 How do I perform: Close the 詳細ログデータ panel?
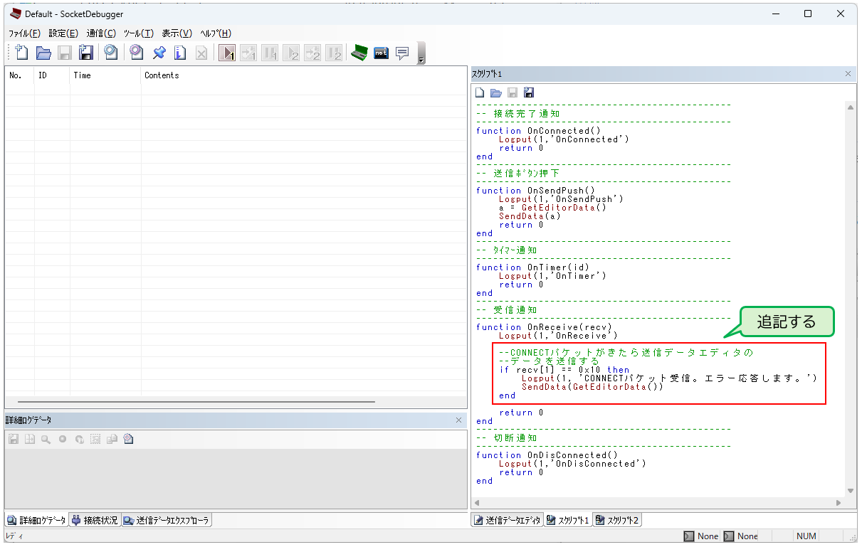coord(459,420)
